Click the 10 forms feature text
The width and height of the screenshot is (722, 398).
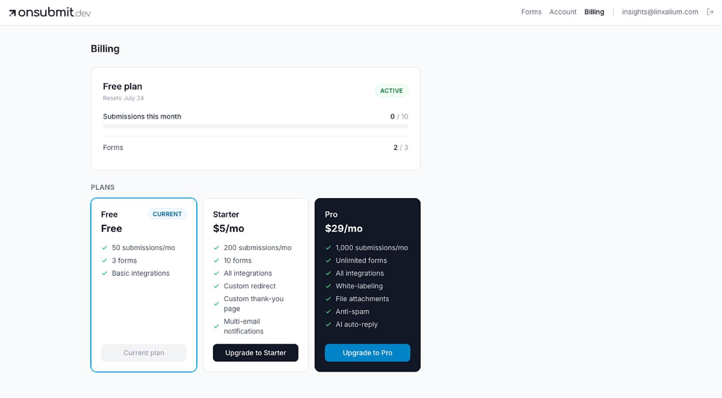238,260
